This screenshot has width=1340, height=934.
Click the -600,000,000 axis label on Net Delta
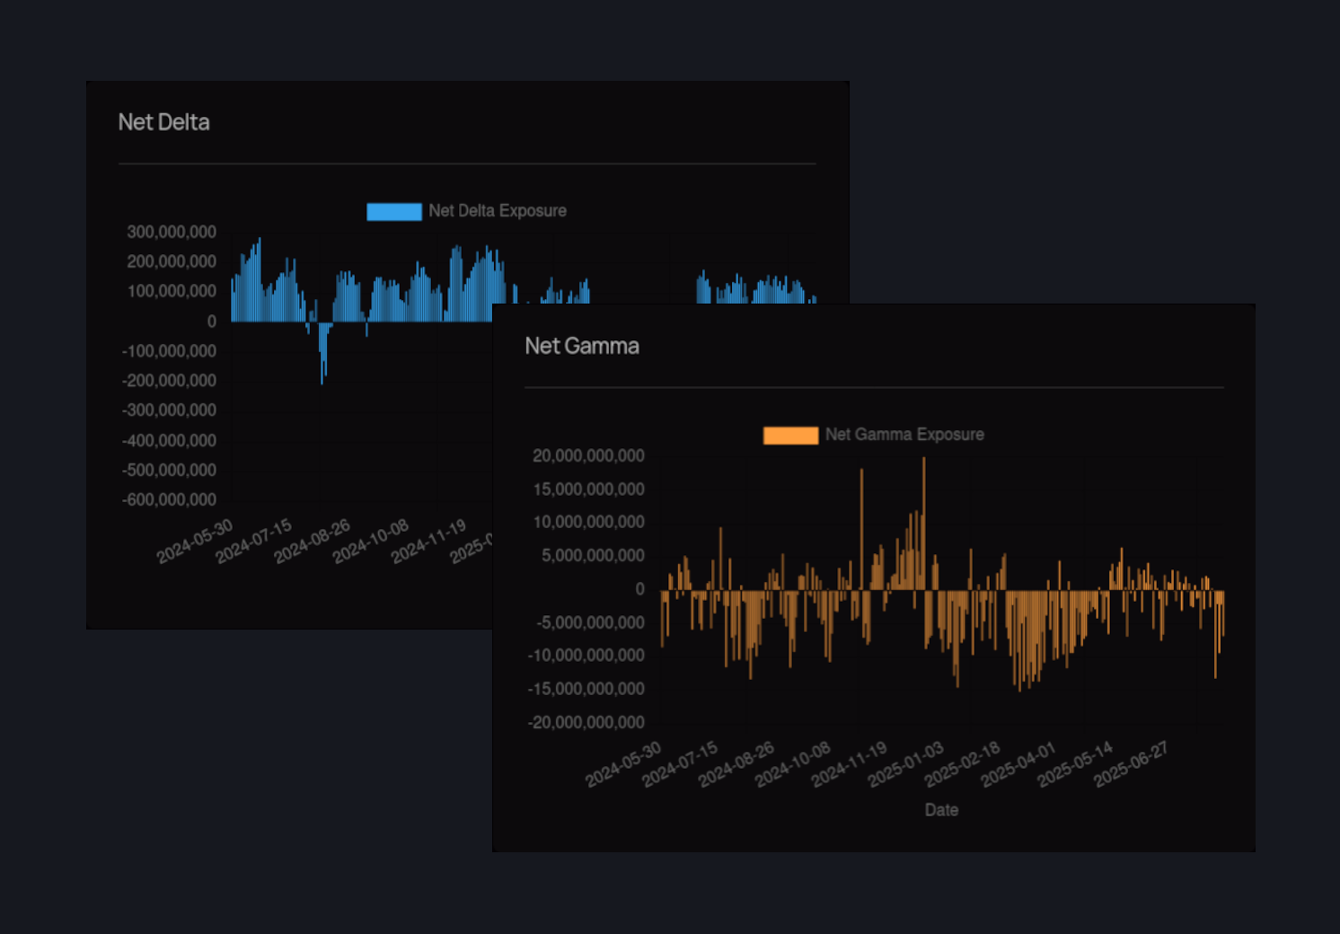pyautogui.click(x=169, y=499)
